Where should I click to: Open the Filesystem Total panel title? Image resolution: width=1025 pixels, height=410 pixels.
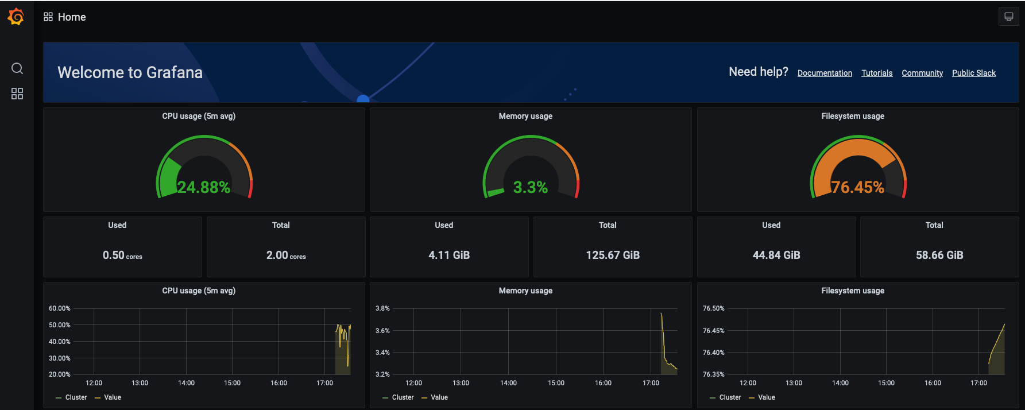tap(934, 225)
